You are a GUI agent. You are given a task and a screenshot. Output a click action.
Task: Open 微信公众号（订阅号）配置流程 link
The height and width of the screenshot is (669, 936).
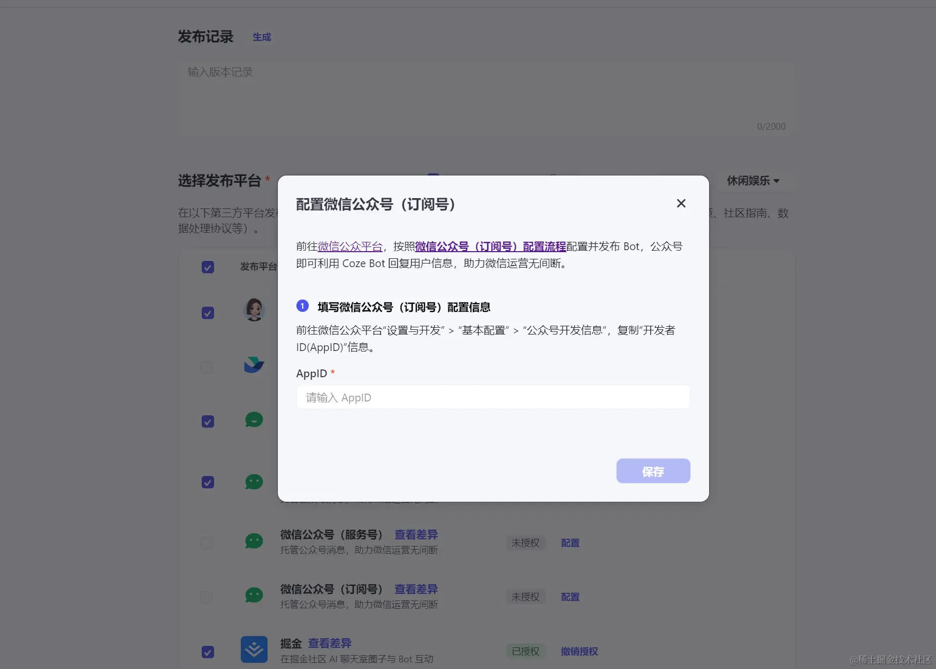coord(490,247)
